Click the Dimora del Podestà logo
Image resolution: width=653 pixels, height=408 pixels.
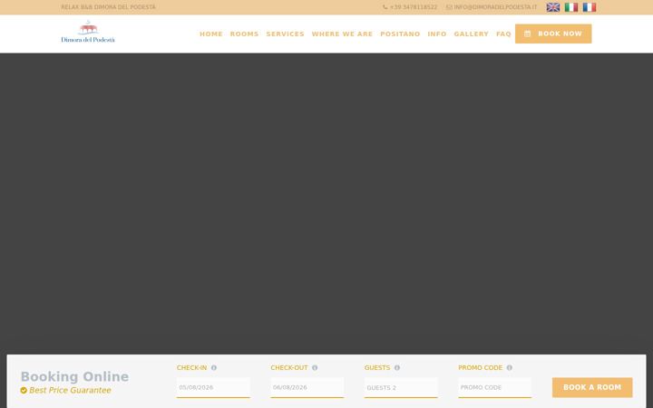(88, 32)
